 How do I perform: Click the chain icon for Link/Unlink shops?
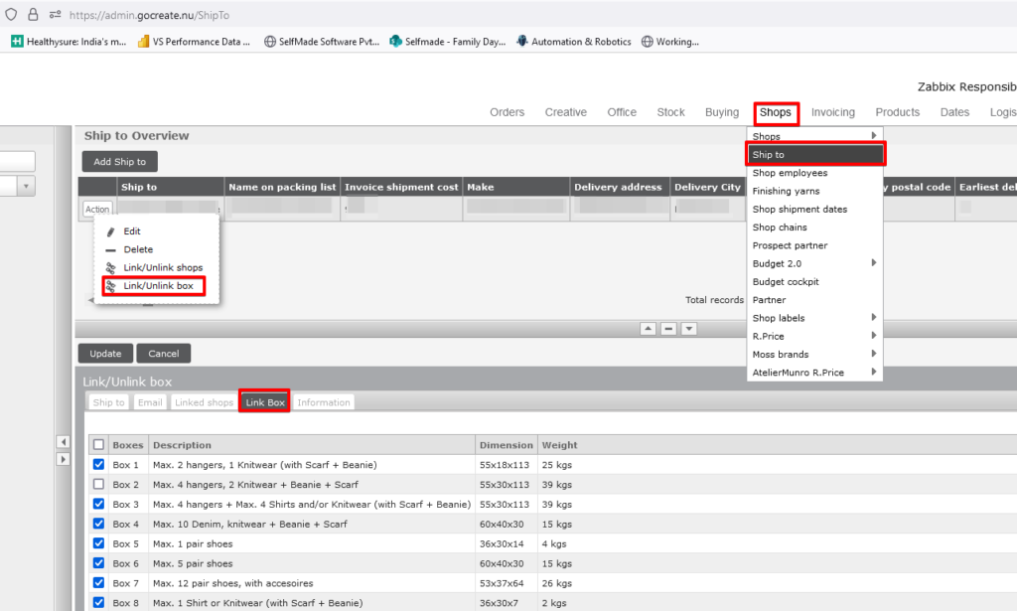coord(111,268)
